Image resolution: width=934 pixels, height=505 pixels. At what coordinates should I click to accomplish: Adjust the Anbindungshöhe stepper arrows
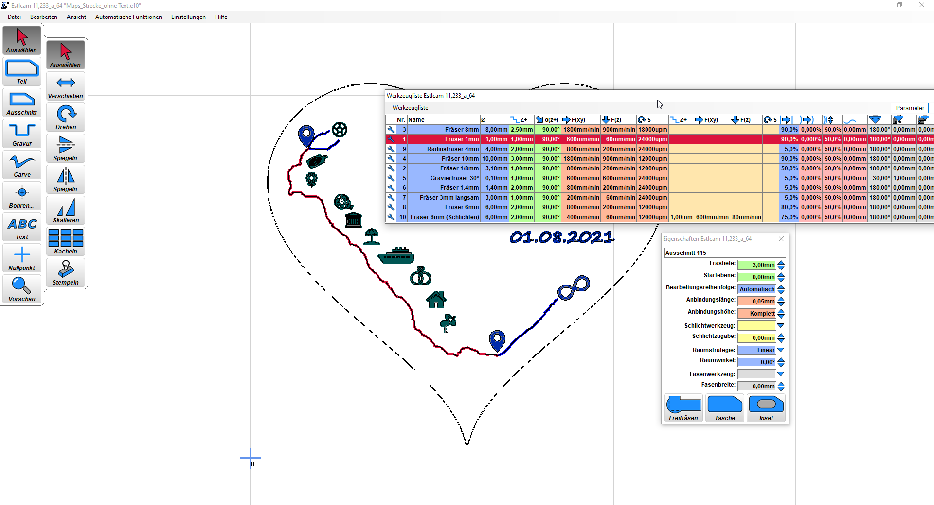[x=781, y=314]
